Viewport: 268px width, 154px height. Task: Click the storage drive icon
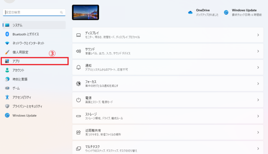[78, 116]
